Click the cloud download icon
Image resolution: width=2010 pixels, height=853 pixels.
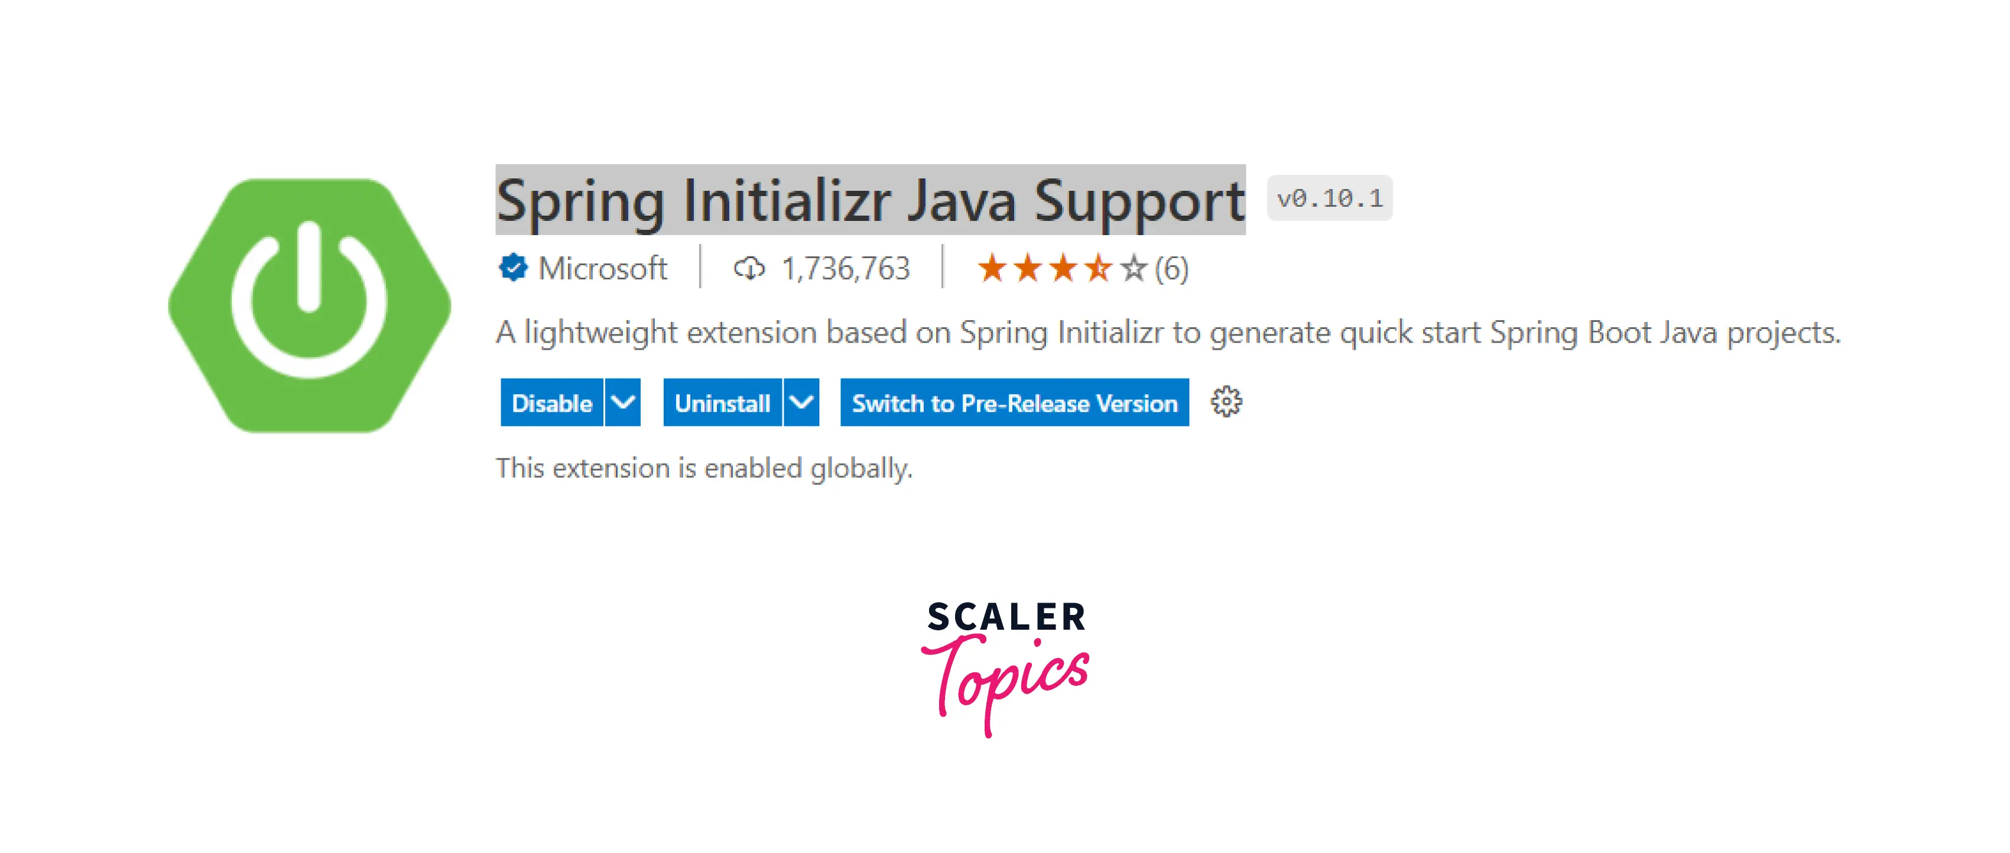[749, 268]
